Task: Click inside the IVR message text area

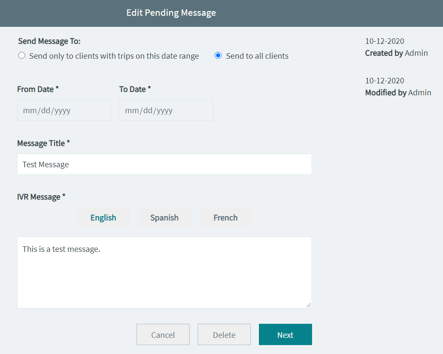Action: (164, 272)
